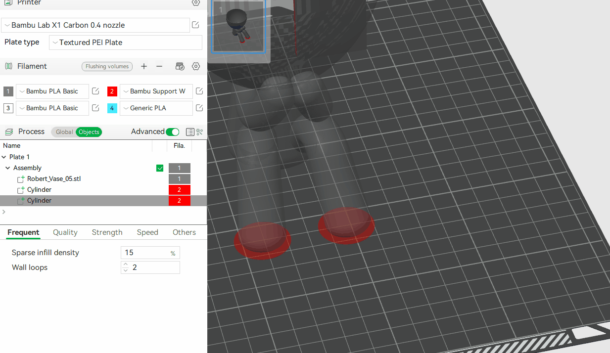Screen dimensions: 610x353
Task: Click the parameter search icon beside Advanced
Action: (199, 132)
